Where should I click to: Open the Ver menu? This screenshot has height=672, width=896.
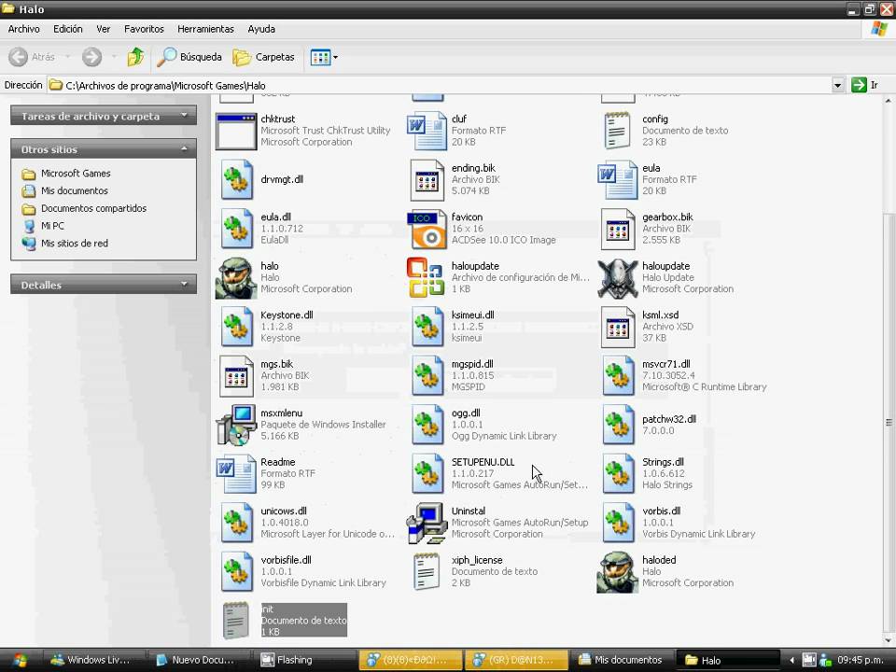pos(103,29)
